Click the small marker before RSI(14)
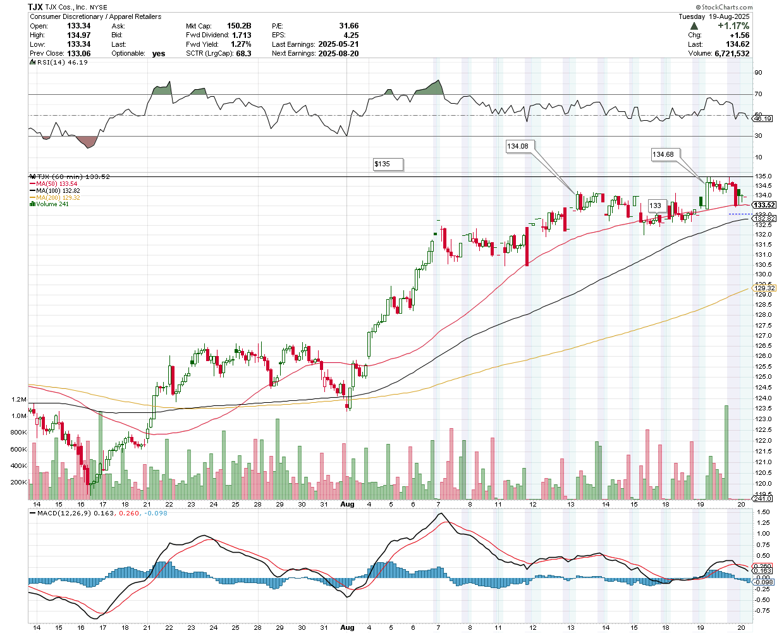 (x=33, y=63)
